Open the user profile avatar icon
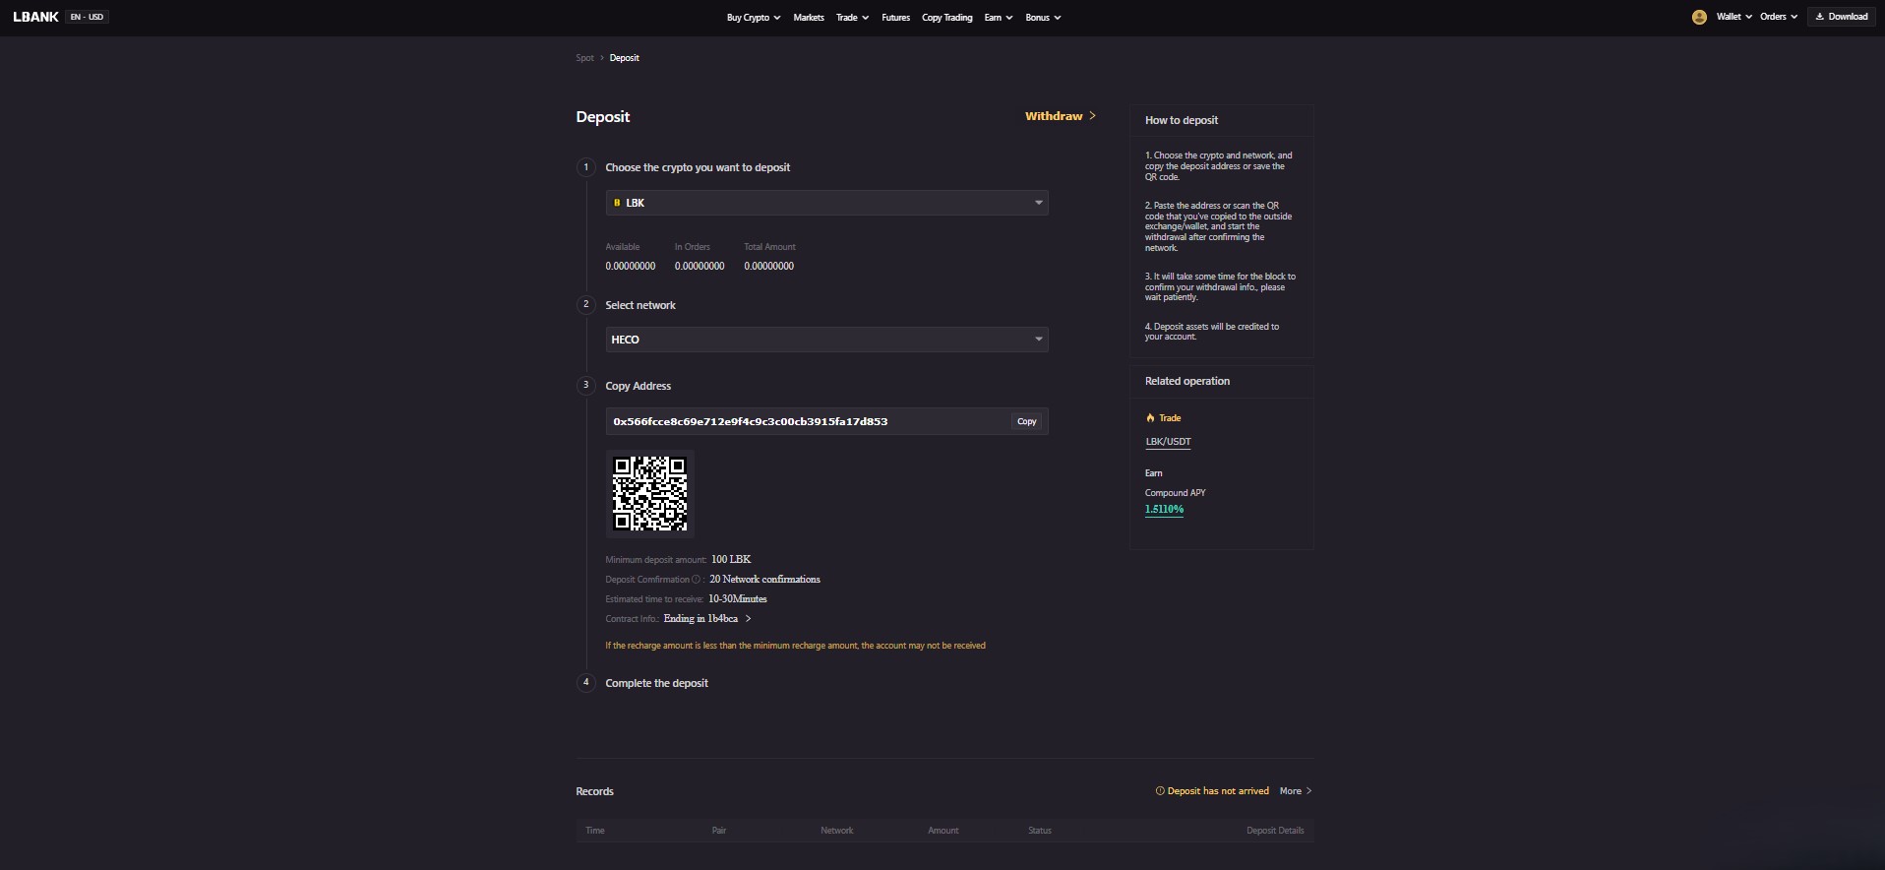Image resolution: width=1885 pixels, height=870 pixels. click(x=1699, y=17)
